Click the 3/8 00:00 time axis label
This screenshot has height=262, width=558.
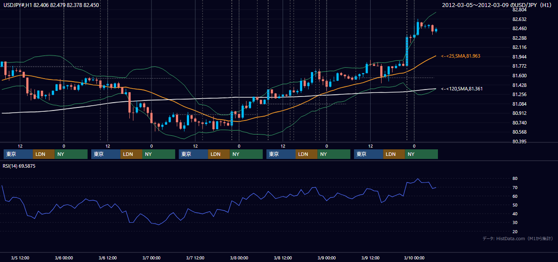pos(239,258)
